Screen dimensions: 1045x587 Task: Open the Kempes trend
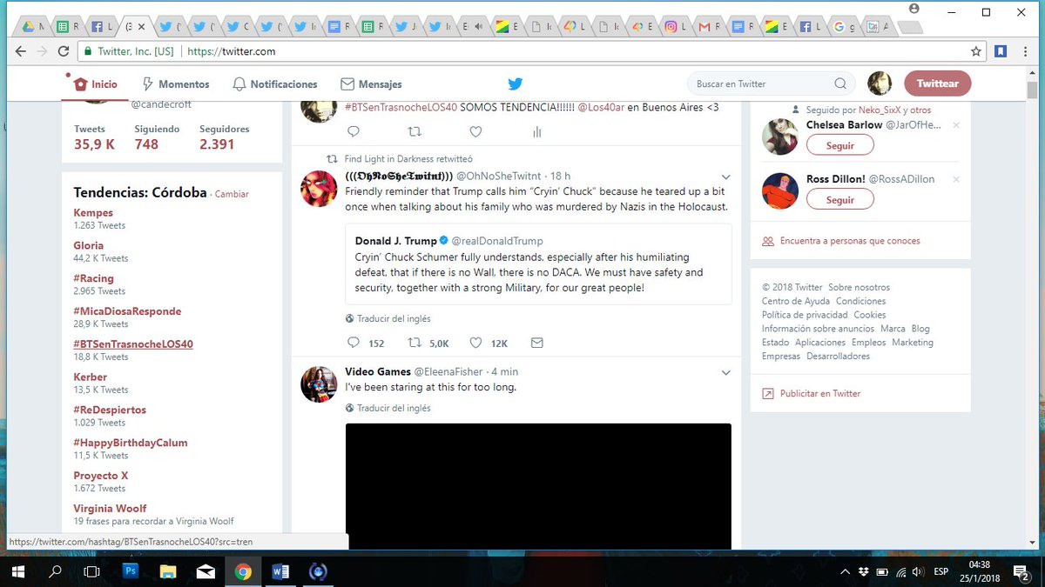93,212
